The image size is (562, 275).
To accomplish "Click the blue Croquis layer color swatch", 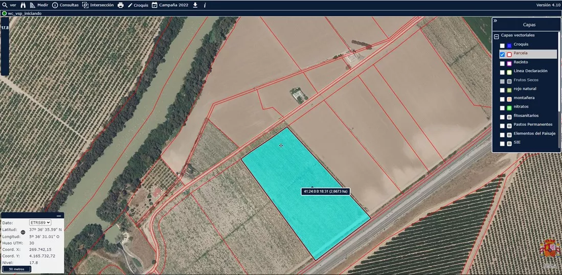I will click(509, 45).
